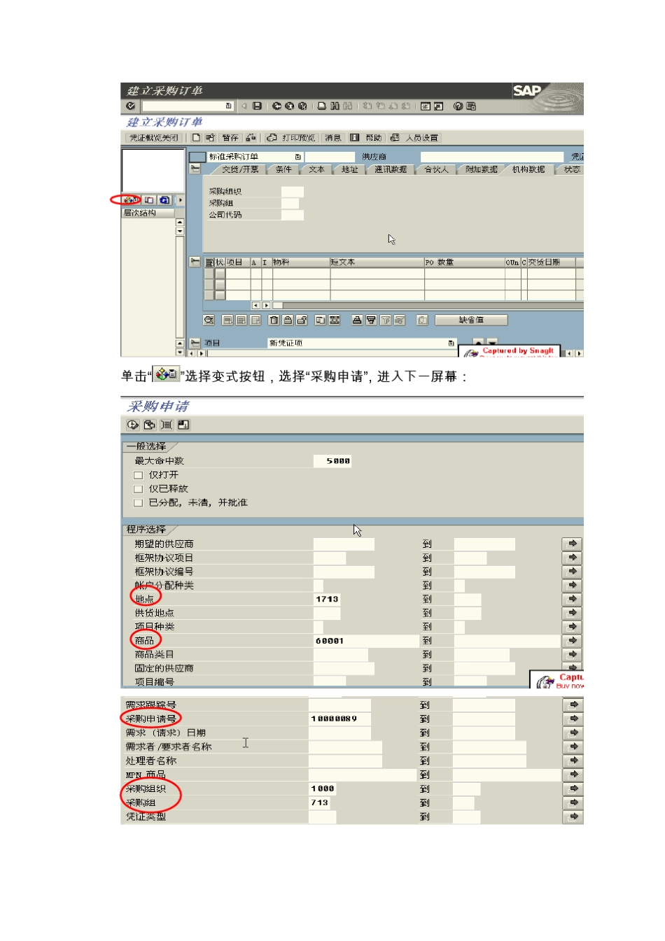The width and height of the screenshot is (665, 941).
Task: Click the 层次结构 column header
Action: tap(148, 213)
